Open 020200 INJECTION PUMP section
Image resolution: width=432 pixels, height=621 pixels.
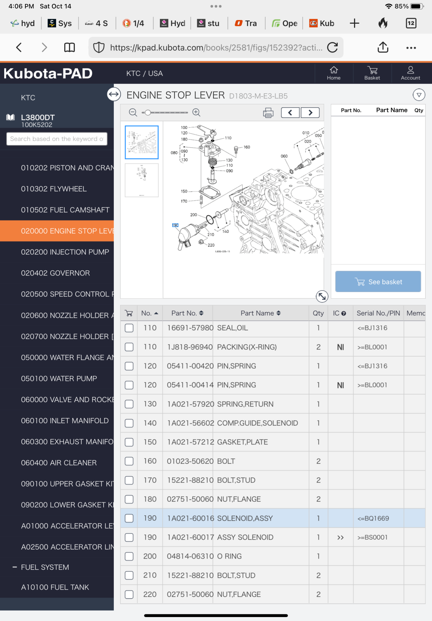[x=65, y=252]
